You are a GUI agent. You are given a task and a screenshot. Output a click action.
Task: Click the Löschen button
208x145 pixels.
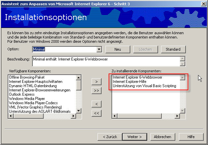click(146, 49)
